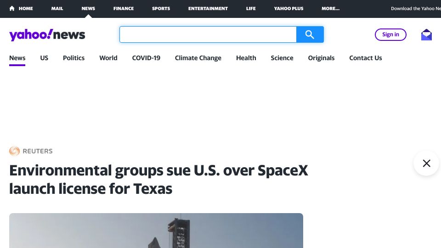Select News in the top bar
Screen dimensions: 441x248
coord(88,8)
